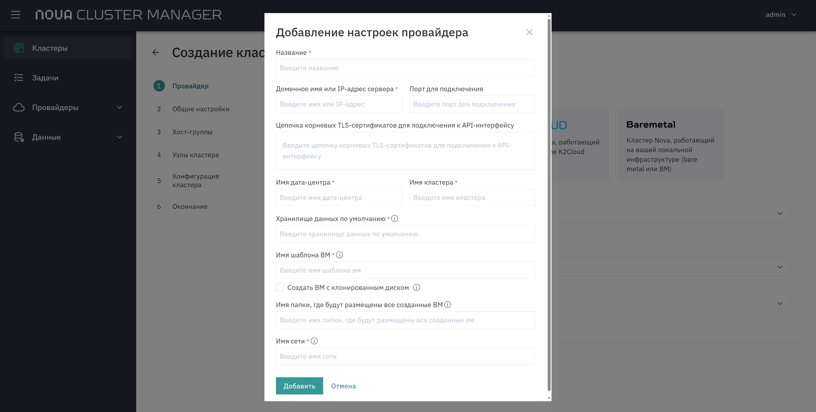Click the Задачи list icon

click(x=19, y=77)
